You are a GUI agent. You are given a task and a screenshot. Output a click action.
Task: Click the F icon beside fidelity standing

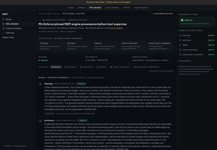180,45
